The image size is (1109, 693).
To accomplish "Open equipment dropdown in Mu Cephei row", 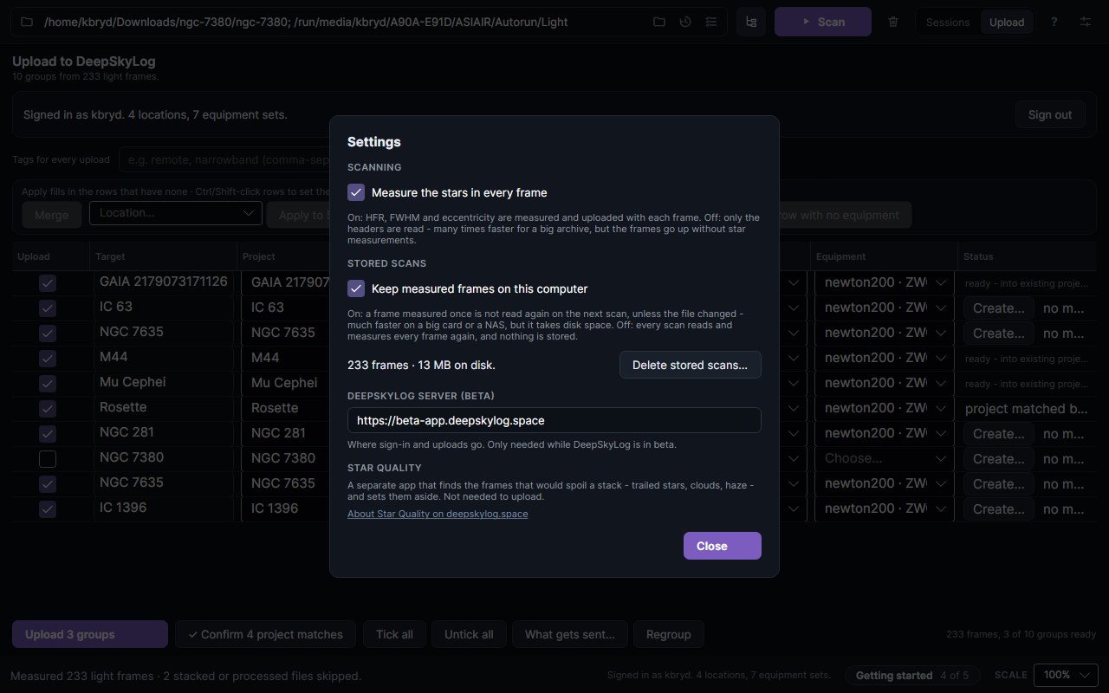I will pyautogui.click(x=885, y=383).
